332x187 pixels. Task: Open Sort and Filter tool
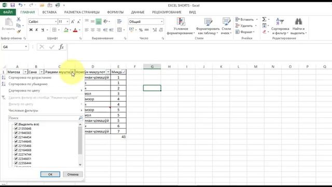[280, 26]
